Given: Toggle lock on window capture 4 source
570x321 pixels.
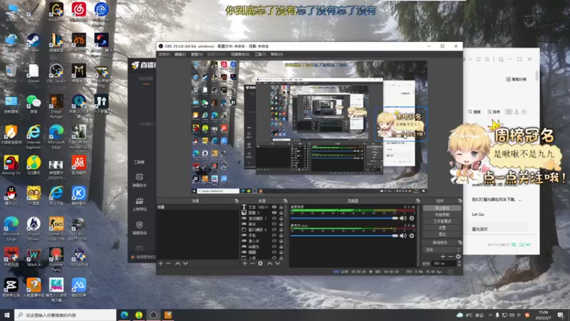Looking at the screenshot, I should pyautogui.click(x=281, y=230).
